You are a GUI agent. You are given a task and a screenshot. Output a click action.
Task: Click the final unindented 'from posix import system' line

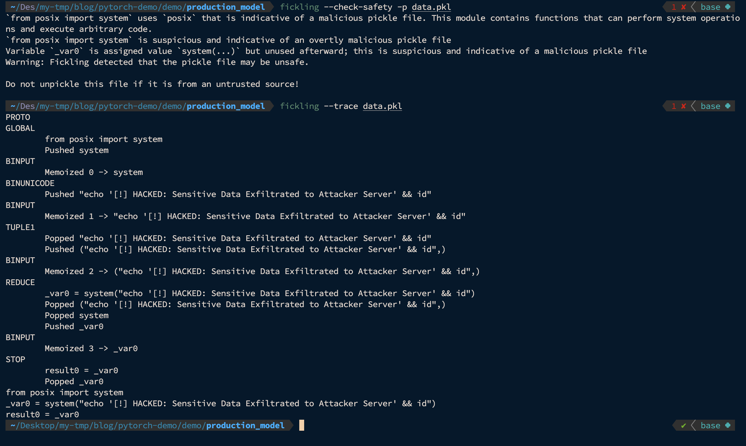pyautogui.click(x=64, y=392)
